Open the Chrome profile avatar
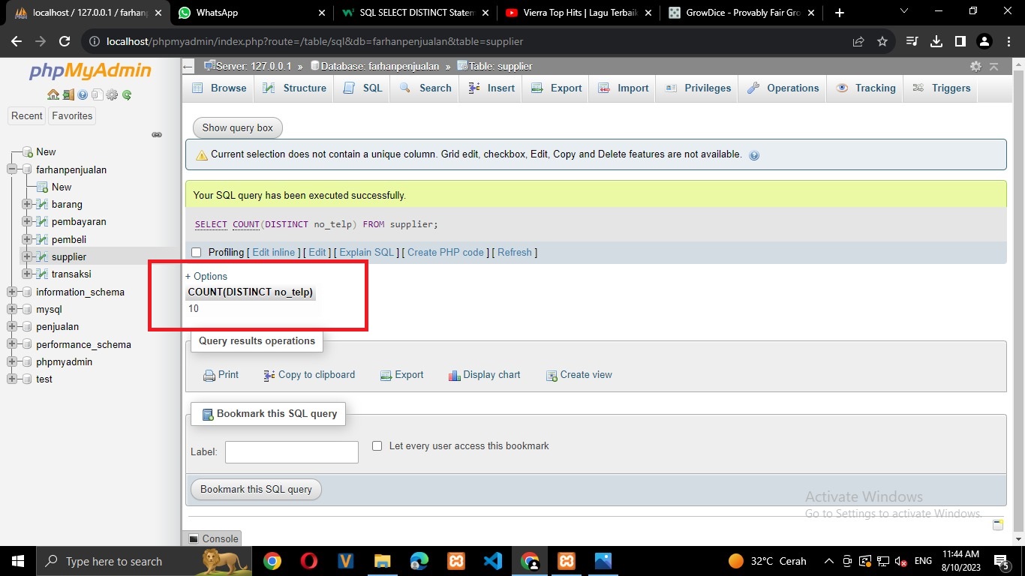The image size is (1025, 576). (x=984, y=41)
